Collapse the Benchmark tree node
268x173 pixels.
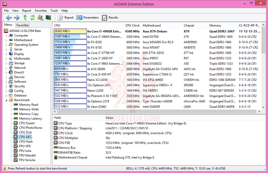point(6,100)
